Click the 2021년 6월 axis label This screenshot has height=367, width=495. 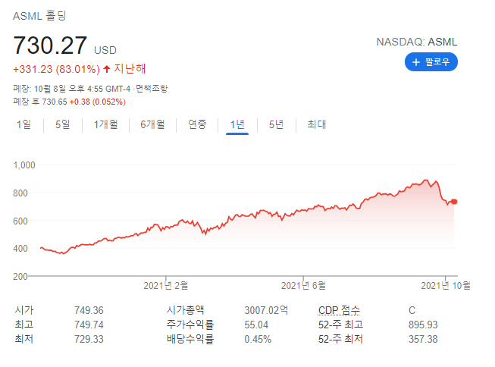pyautogui.click(x=303, y=286)
